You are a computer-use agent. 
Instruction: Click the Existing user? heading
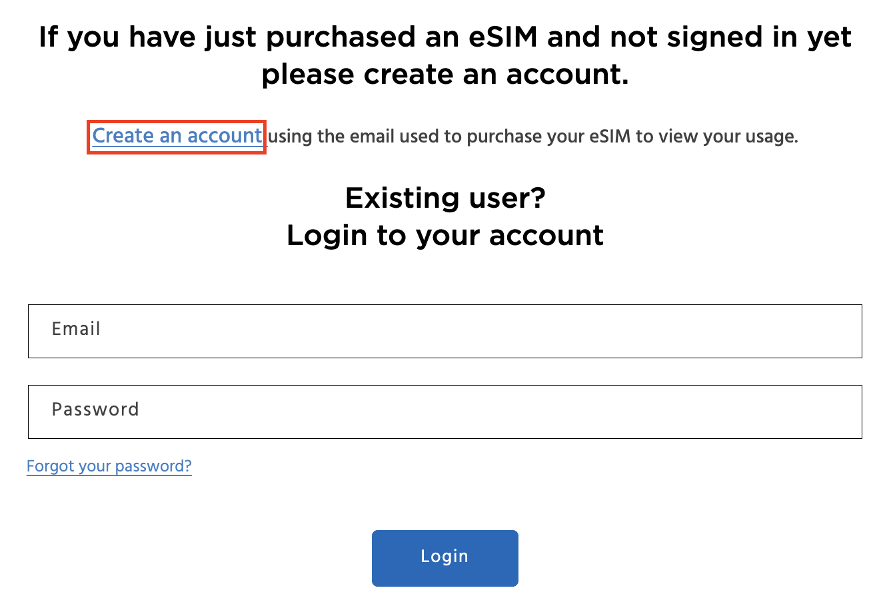[445, 198]
